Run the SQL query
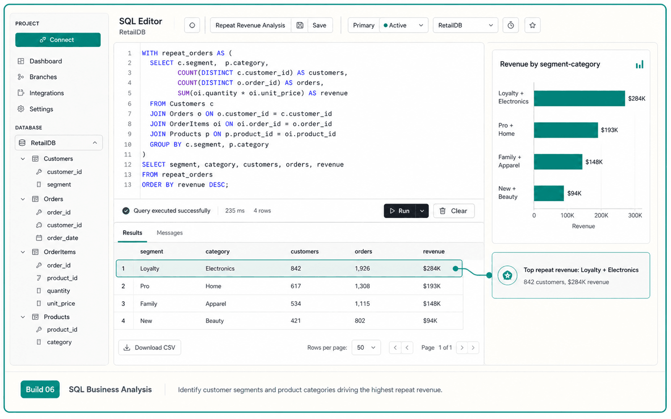671x419 pixels. click(x=400, y=211)
